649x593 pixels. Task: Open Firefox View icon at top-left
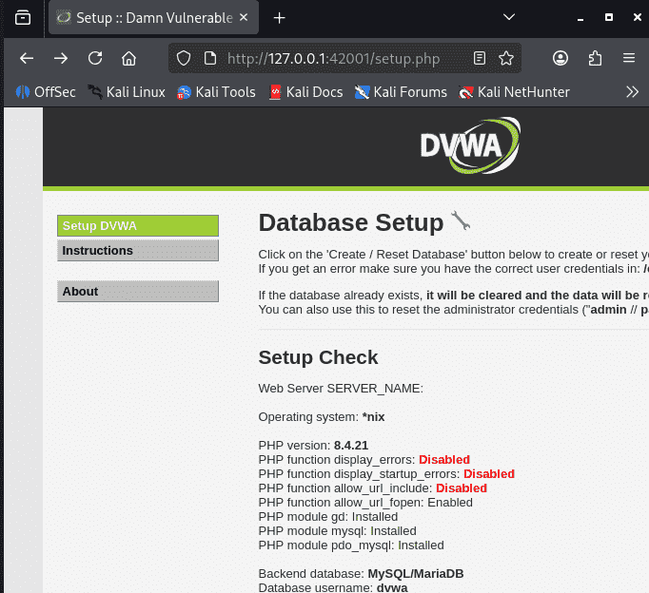tap(22, 17)
